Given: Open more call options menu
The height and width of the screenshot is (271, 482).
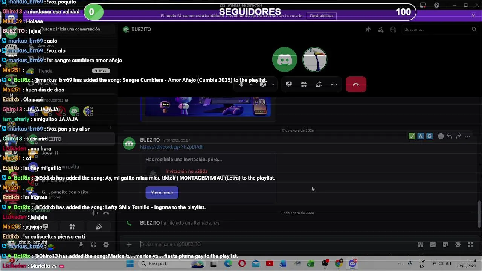Looking at the screenshot, I should point(334,84).
